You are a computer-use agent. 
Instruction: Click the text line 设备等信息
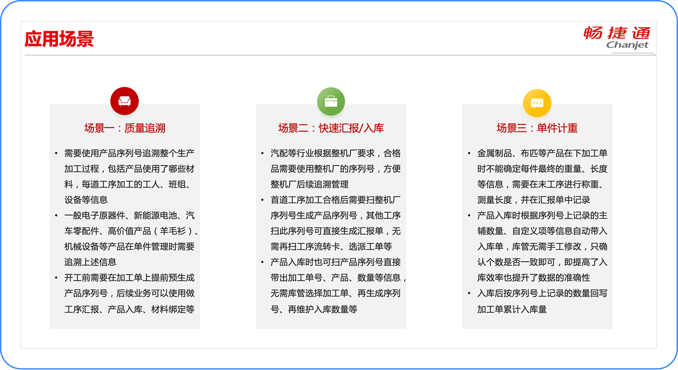86,200
